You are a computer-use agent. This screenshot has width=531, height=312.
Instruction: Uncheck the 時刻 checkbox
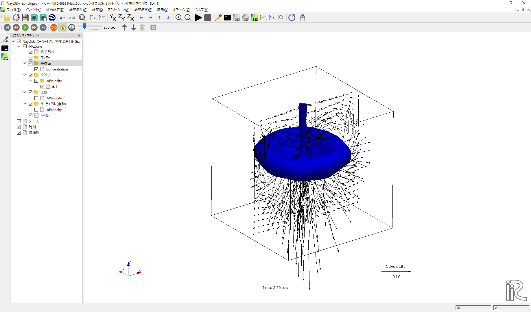19,127
